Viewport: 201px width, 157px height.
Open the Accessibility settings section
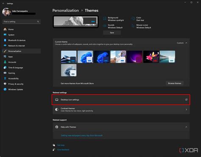pyautogui.click(x=22, y=78)
